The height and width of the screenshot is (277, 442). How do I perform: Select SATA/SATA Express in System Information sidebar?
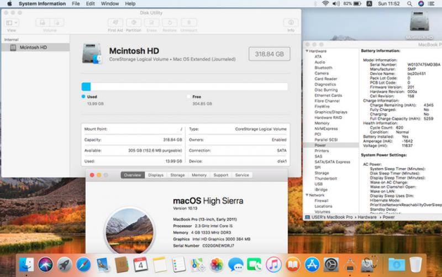click(x=333, y=162)
